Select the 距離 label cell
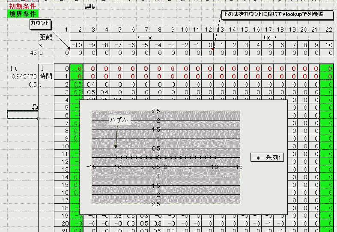The height and width of the screenshot is (232, 337). point(46,37)
